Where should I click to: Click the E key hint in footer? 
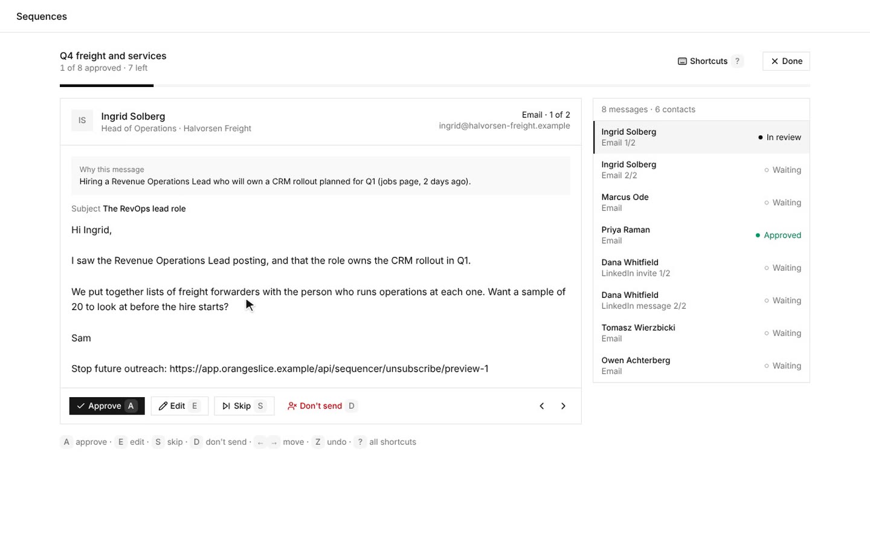121,442
